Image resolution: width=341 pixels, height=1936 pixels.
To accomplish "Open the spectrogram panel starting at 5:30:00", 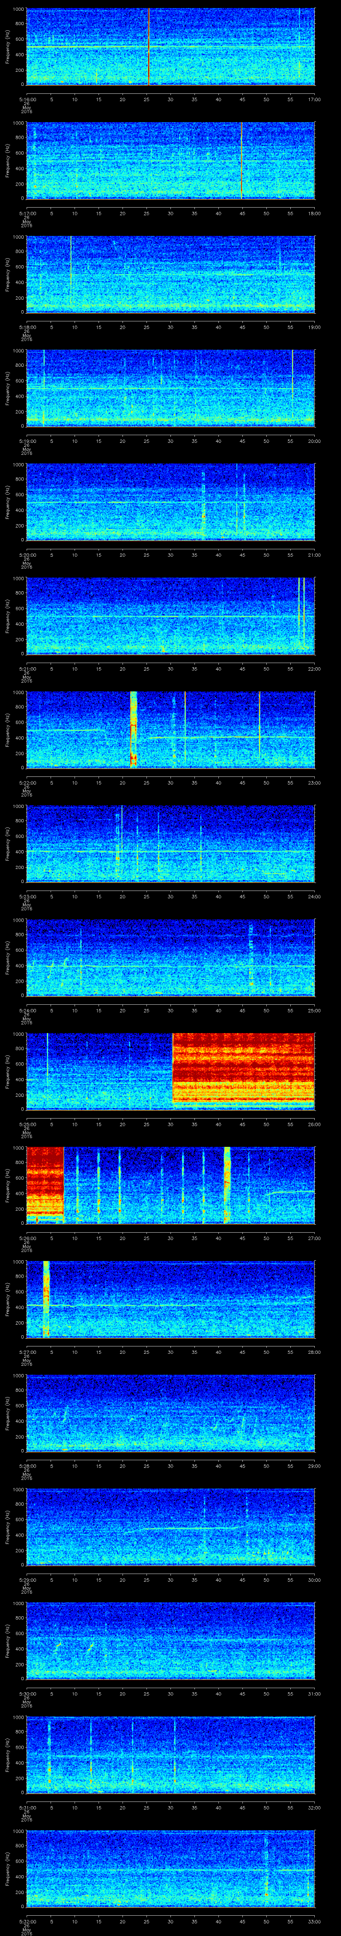I will click(171, 1641).
